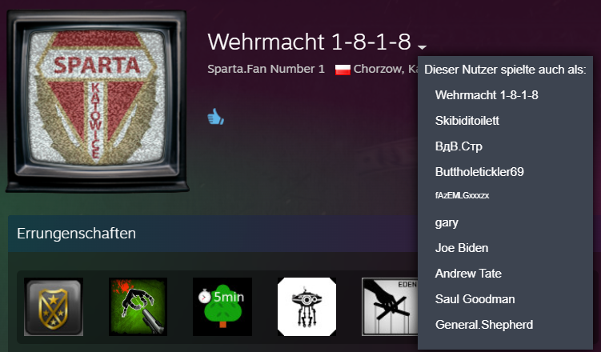
Task: Pick the gary alias entry
Action: (x=447, y=222)
